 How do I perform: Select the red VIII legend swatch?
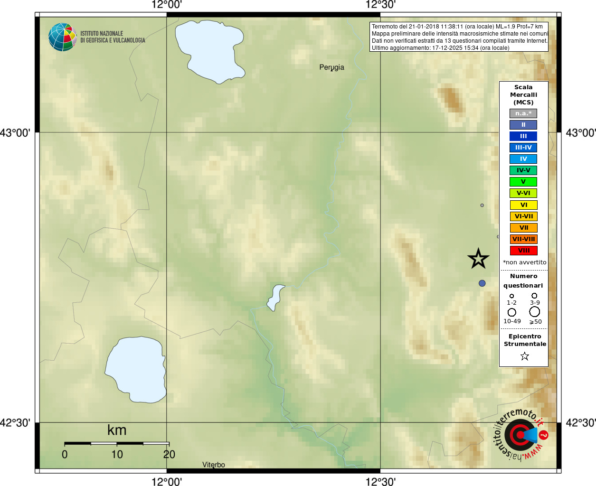click(x=523, y=251)
